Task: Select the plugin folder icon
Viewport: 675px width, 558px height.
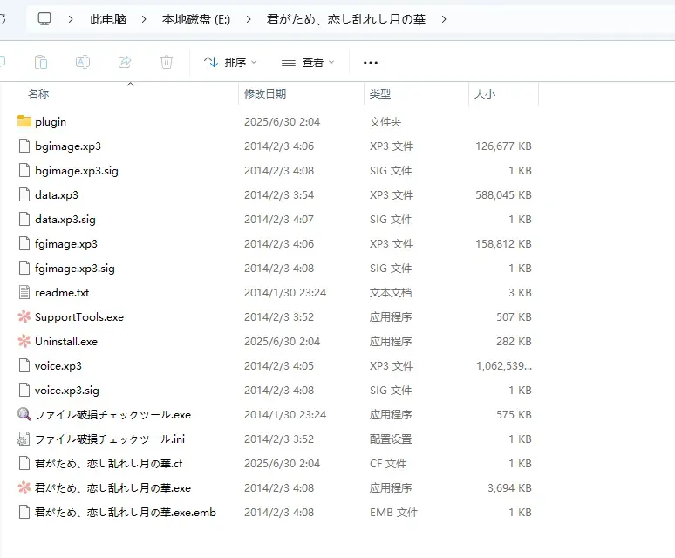Action: point(24,121)
